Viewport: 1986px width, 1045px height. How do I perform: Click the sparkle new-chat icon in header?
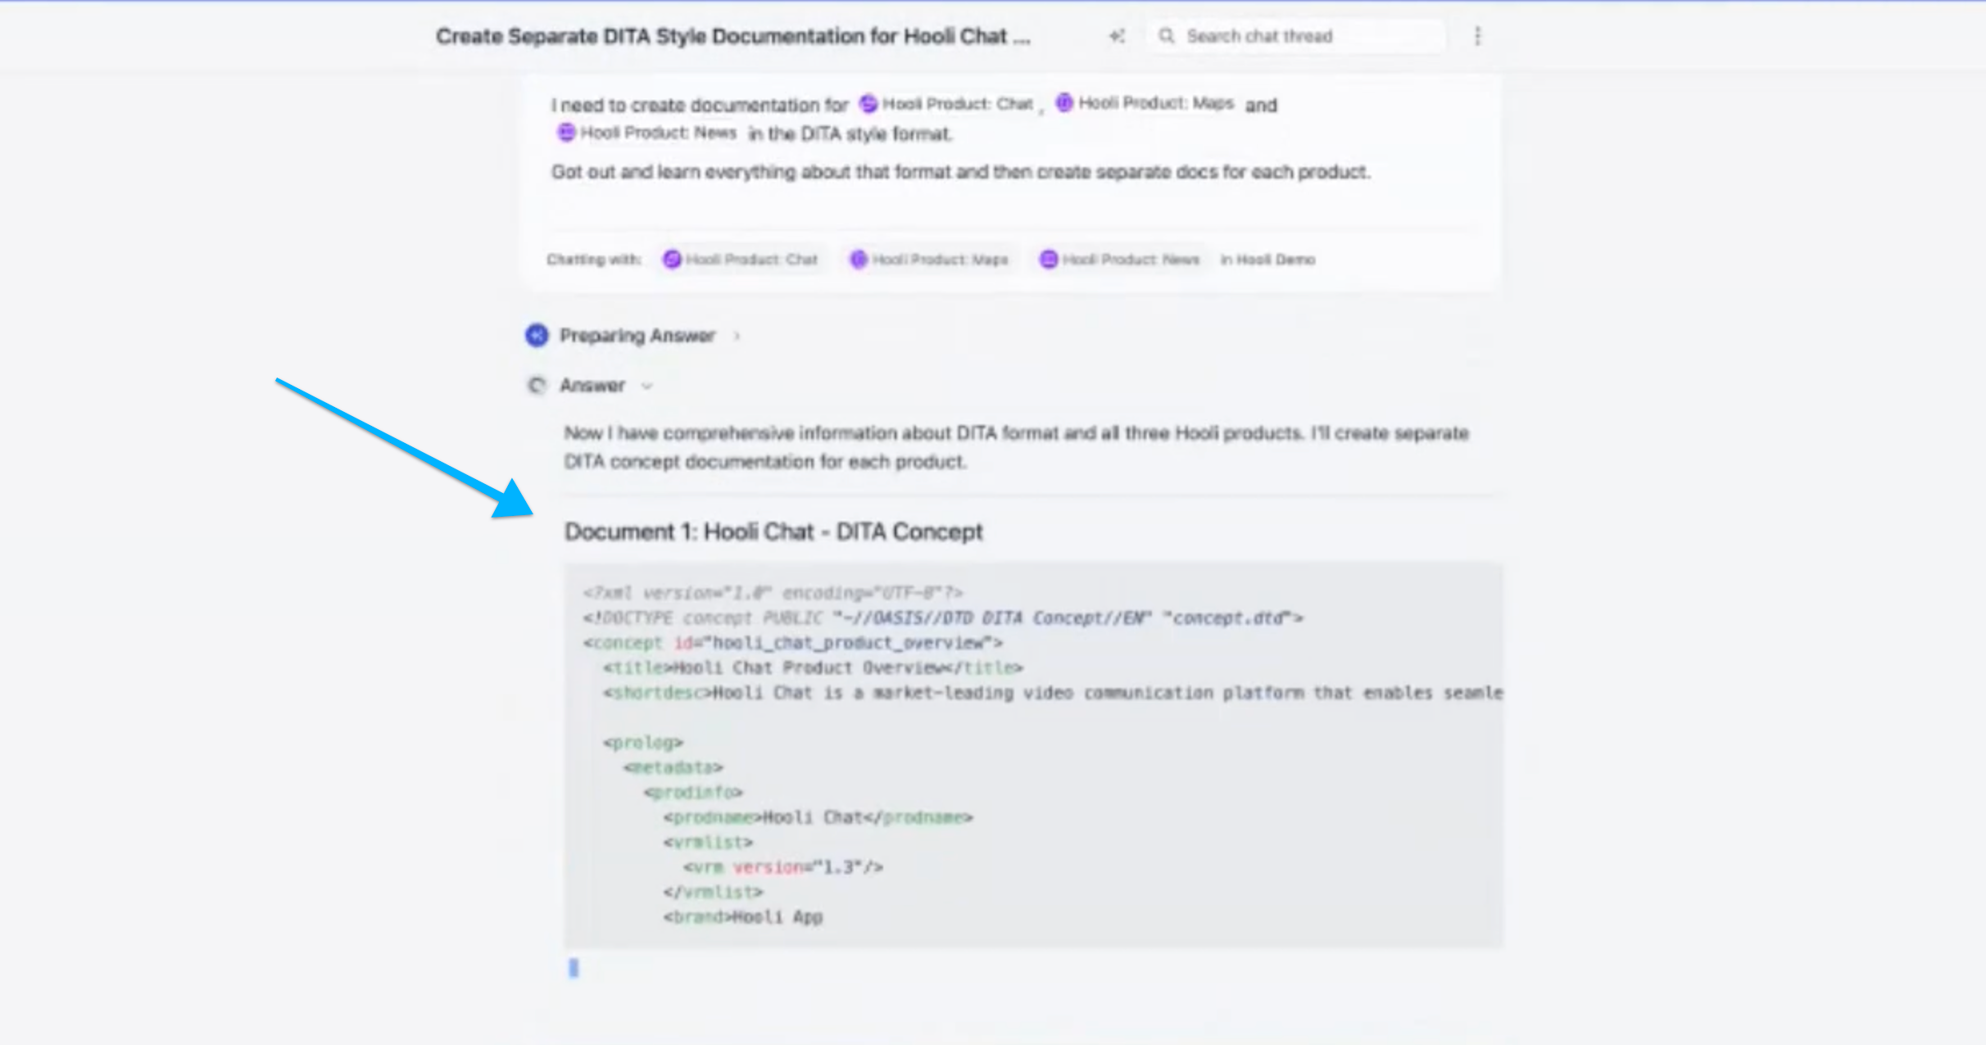click(1117, 36)
